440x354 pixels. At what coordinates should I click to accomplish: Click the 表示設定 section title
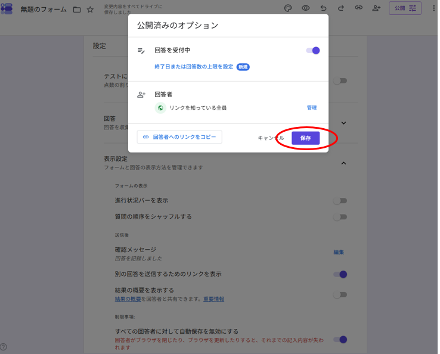point(116,159)
